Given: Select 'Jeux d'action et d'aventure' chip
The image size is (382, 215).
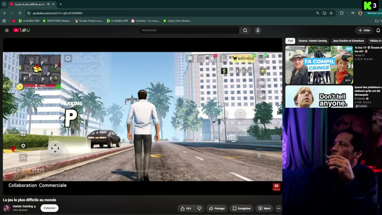Looking at the screenshot, I should 348,41.
